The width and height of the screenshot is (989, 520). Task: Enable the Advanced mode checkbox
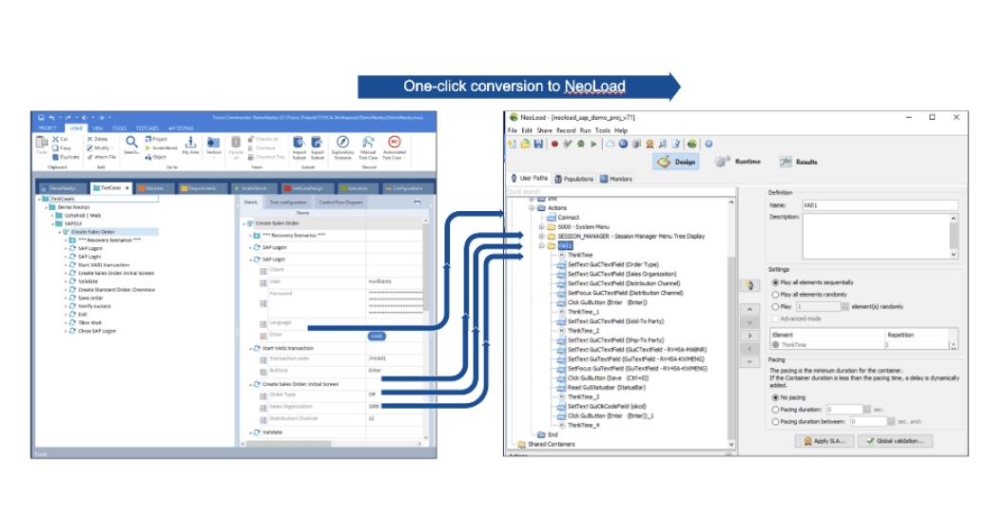[x=773, y=318]
